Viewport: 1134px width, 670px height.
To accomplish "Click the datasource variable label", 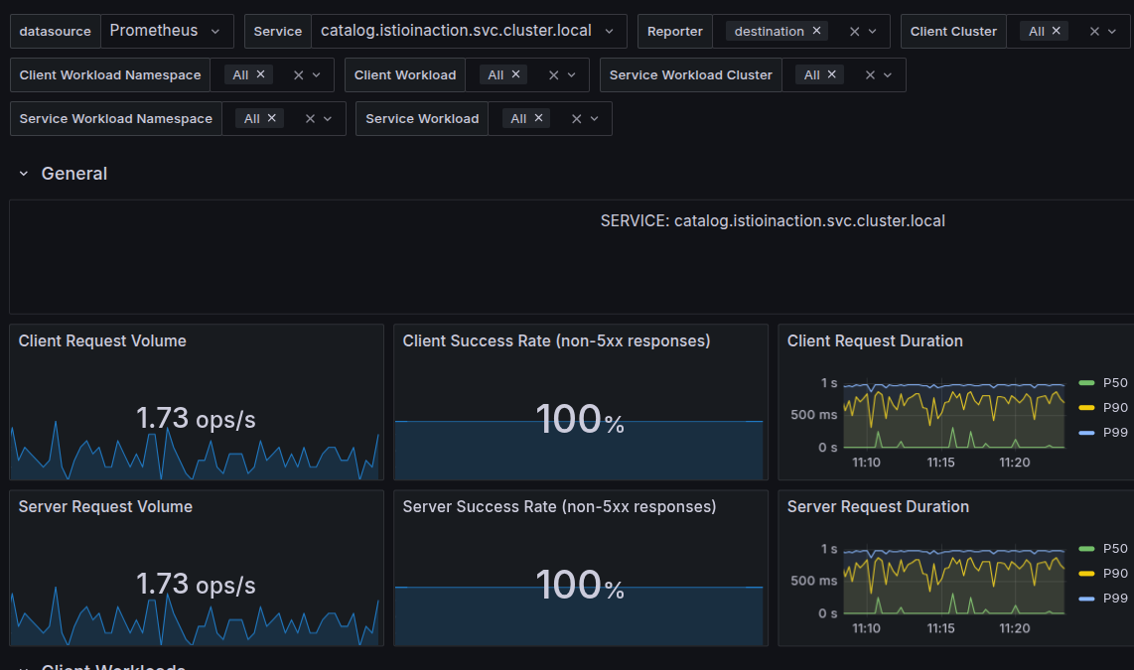I will 55,31.
